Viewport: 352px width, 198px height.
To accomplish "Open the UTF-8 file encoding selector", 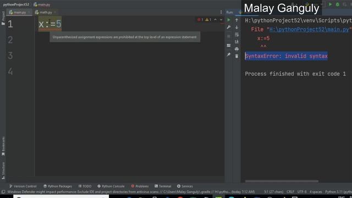I will (x=302, y=192).
